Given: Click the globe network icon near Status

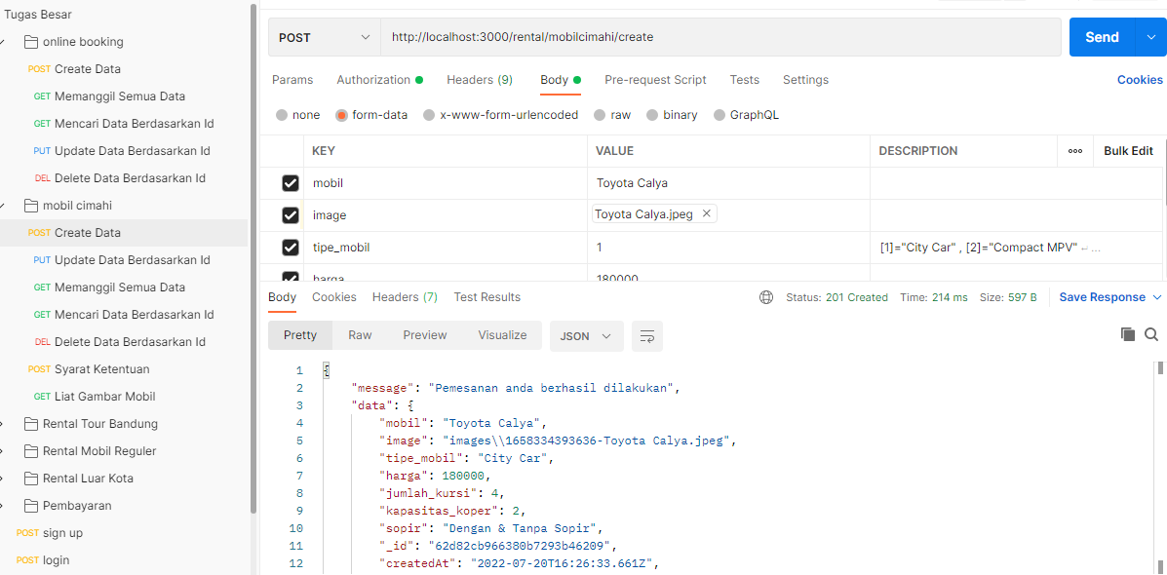Looking at the screenshot, I should coord(766,297).
